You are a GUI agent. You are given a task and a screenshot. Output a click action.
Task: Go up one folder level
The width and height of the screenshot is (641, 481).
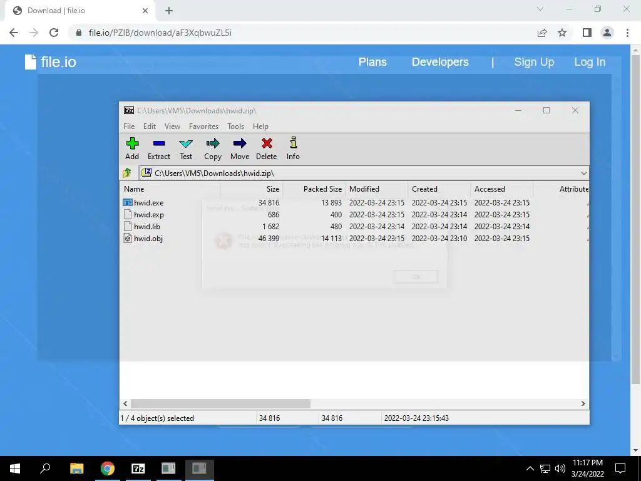(x=127, y=173)
